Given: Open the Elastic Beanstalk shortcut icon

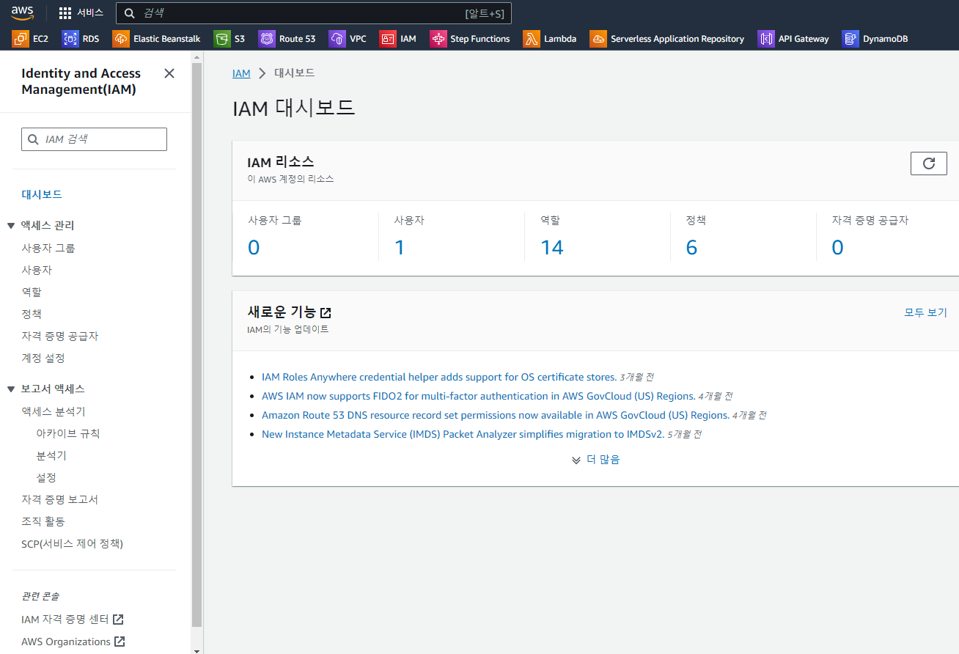Looking at the screenshot, I should [121, 39].
